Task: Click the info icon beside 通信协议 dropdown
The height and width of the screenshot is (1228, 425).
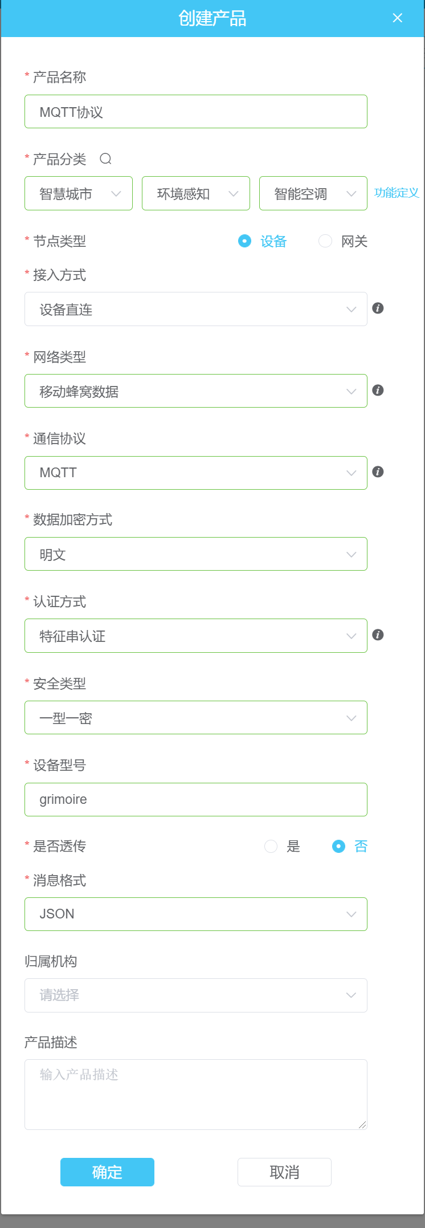Action: (378, 472)
